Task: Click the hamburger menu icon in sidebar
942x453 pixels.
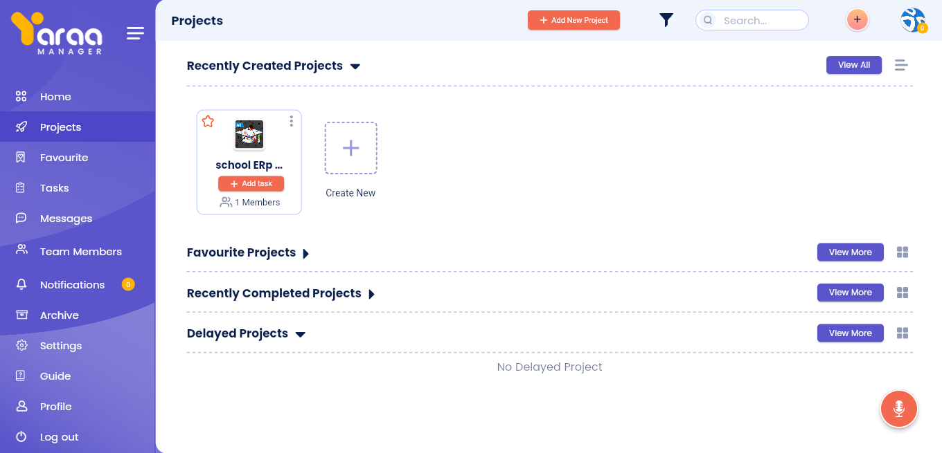Action: pyautogui.click(x=136, y=33)
